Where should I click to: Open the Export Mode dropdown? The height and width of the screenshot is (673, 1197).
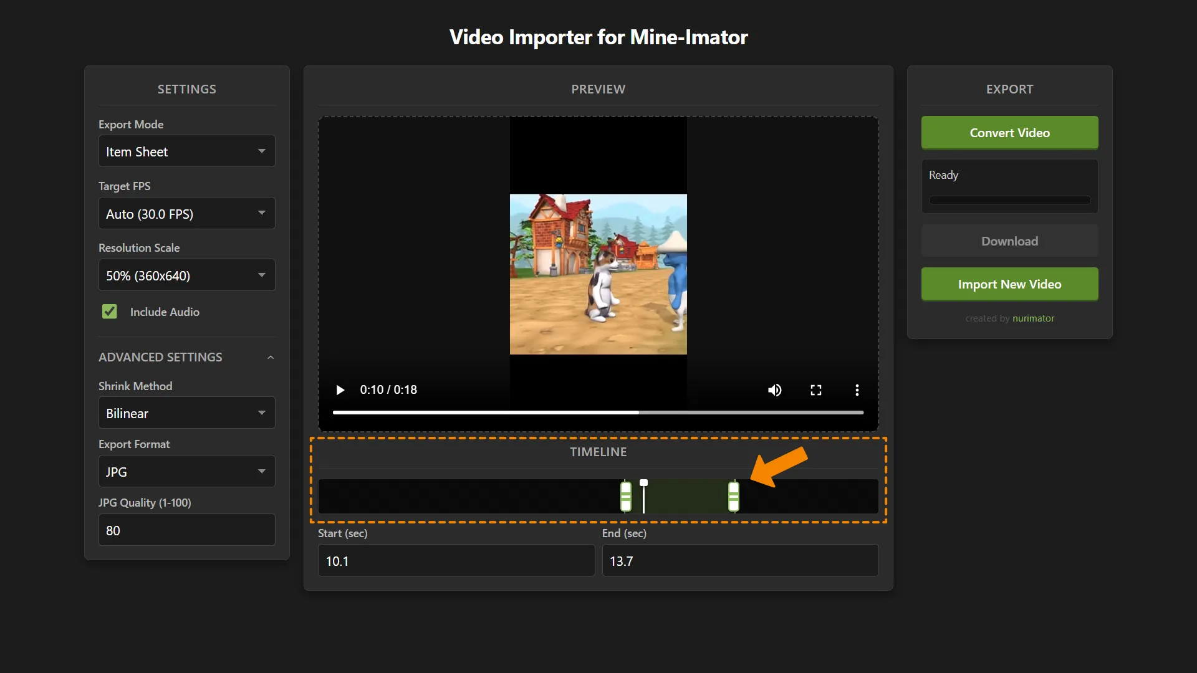point(186,151)
